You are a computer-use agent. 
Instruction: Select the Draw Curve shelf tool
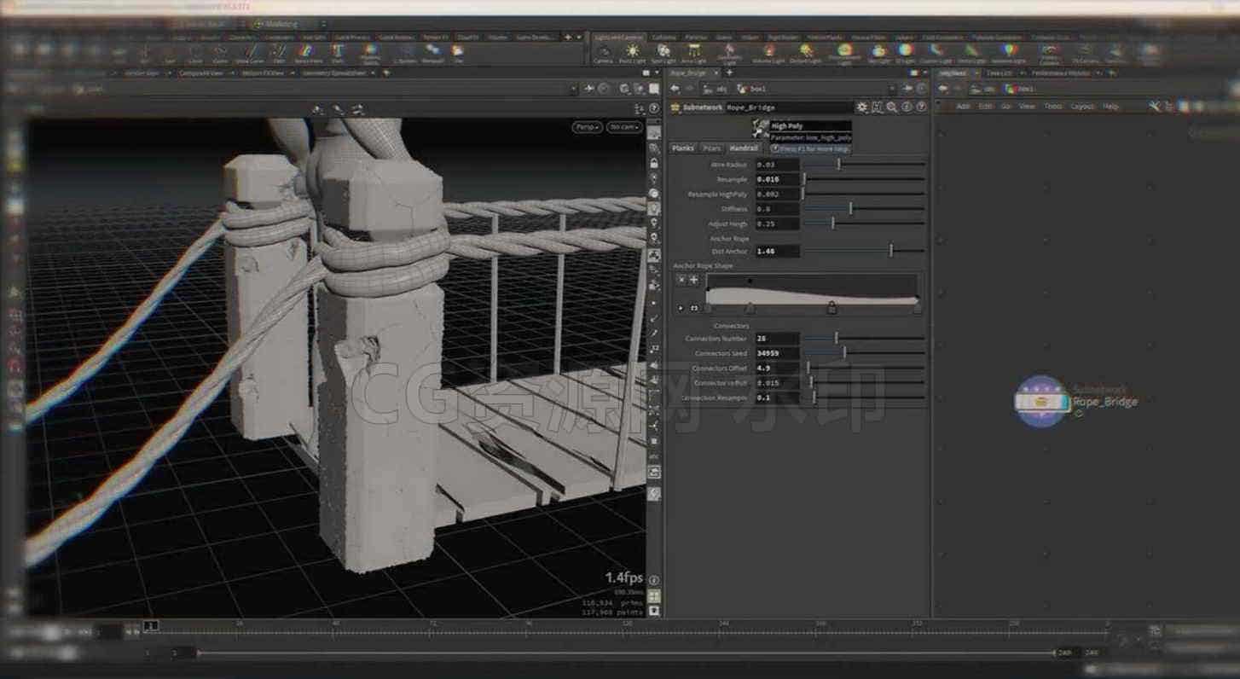(249, 53)
